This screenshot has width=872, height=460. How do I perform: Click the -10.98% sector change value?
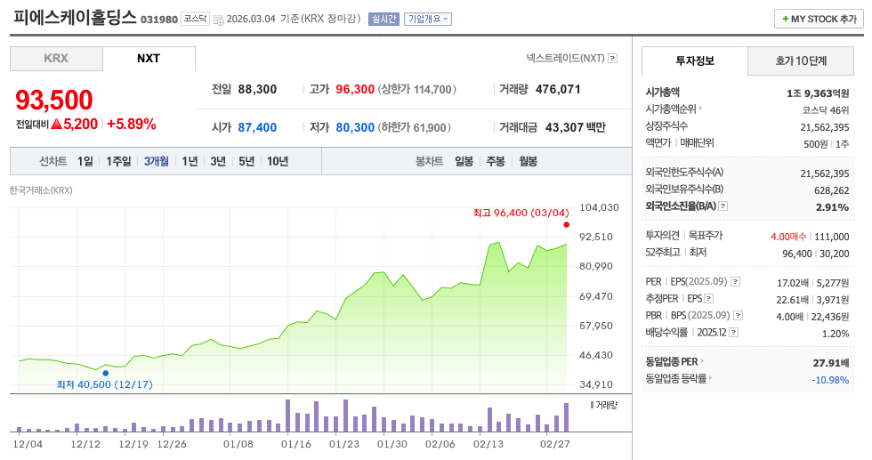point(830,380)
